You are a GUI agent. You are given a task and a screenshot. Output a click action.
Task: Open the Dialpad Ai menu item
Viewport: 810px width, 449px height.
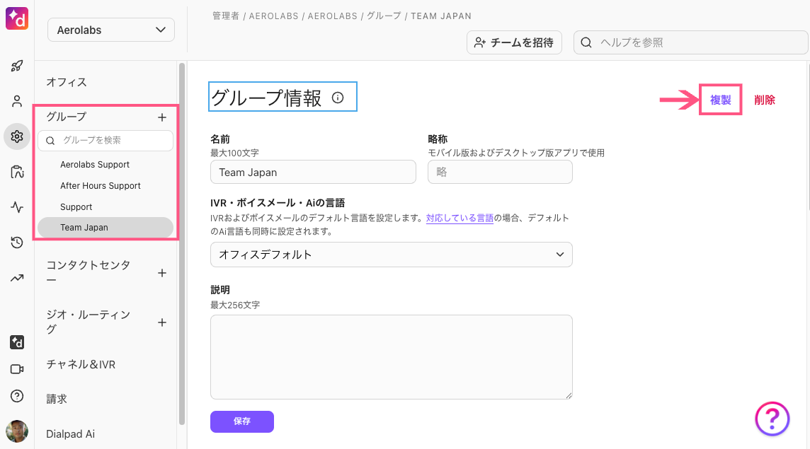point(70,434)
